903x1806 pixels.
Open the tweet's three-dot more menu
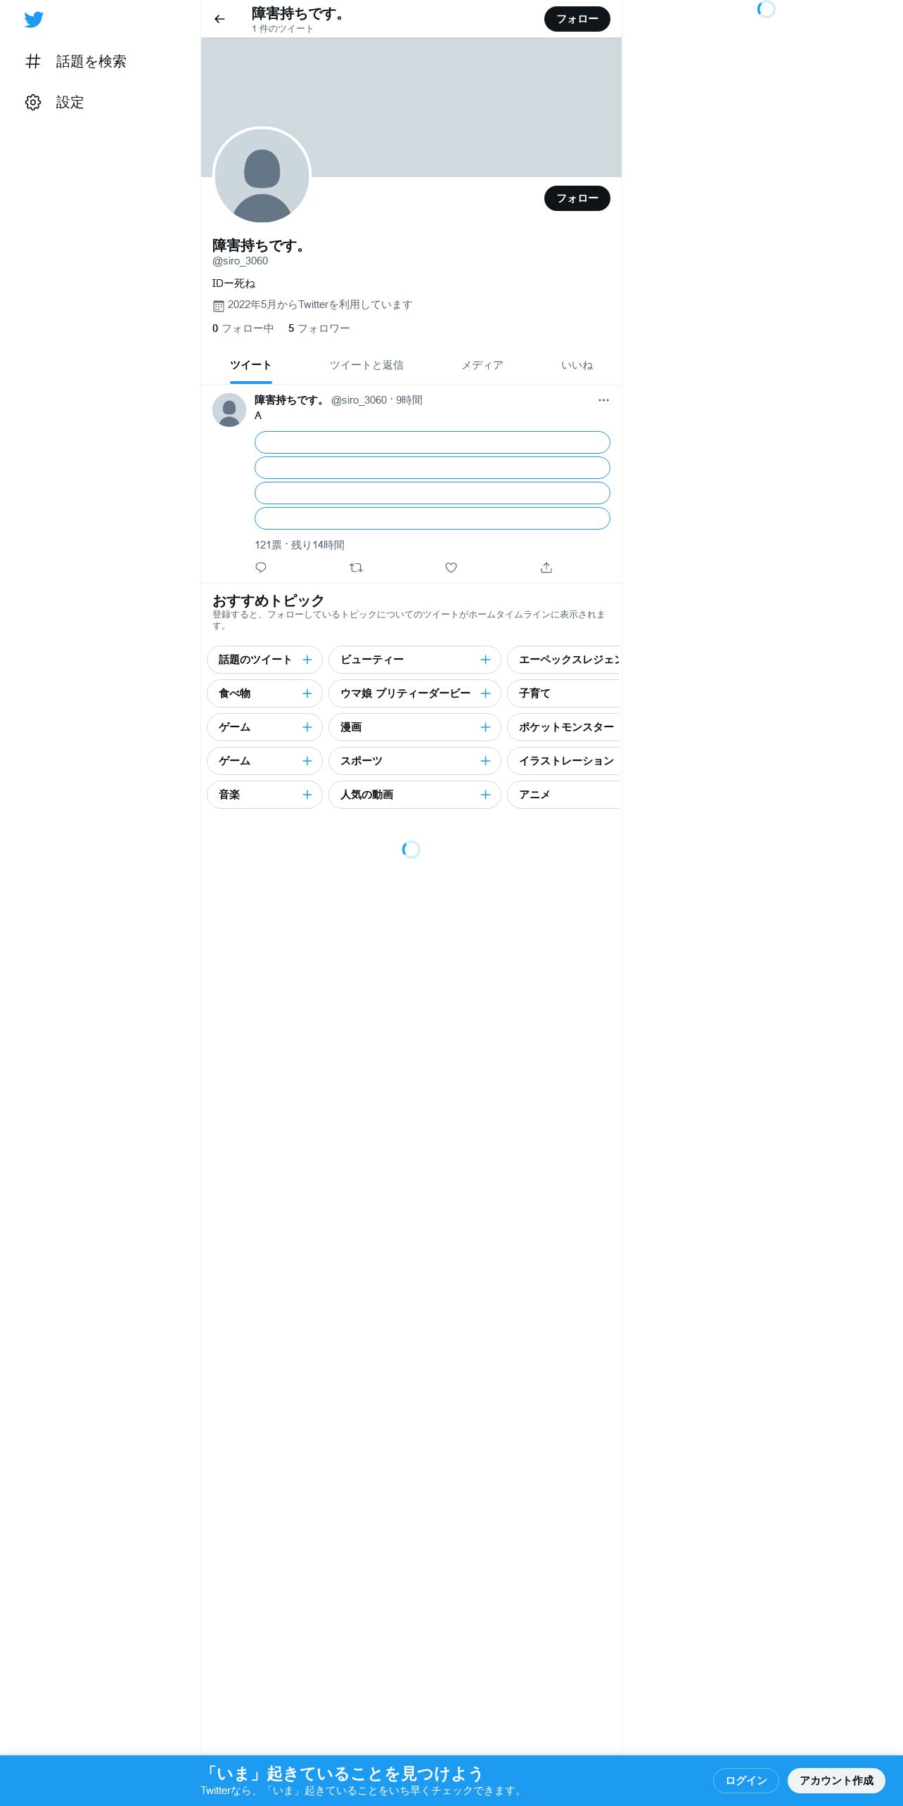(x=603, y=400)
